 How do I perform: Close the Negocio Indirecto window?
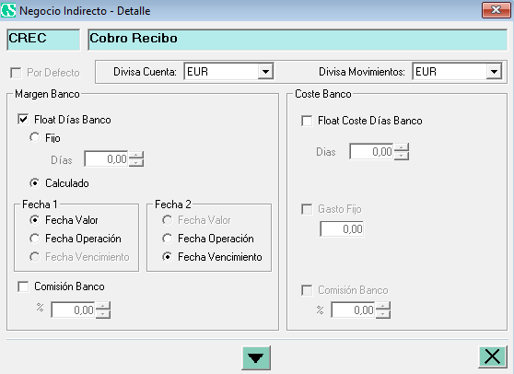(x=496, y=10)
